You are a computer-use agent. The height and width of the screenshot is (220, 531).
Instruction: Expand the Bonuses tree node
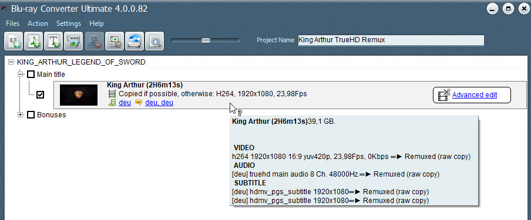pos(21,115)
